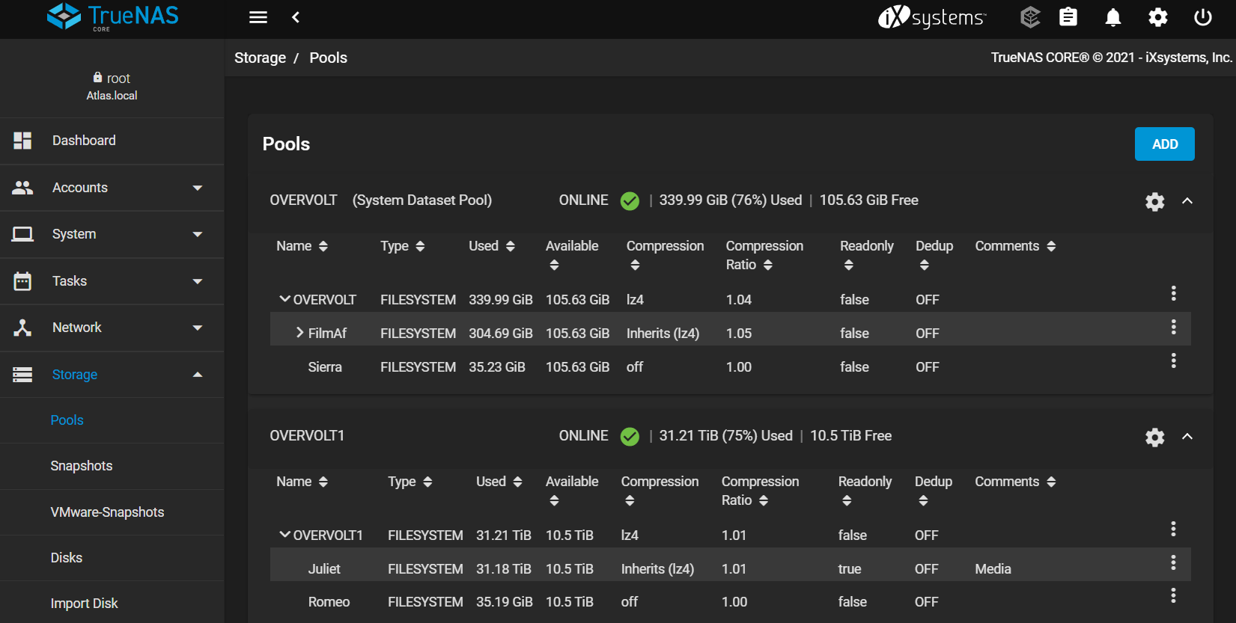The image size is (1236, 623).
Task: Collapse the OVERVOLT1 root dataset tree
Action: [284, 535]
